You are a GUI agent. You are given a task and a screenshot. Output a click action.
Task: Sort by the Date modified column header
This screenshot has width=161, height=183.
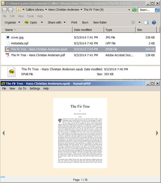click(x=88, y=30)
